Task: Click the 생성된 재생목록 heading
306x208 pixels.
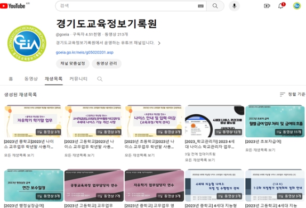Action: (20, 95)
